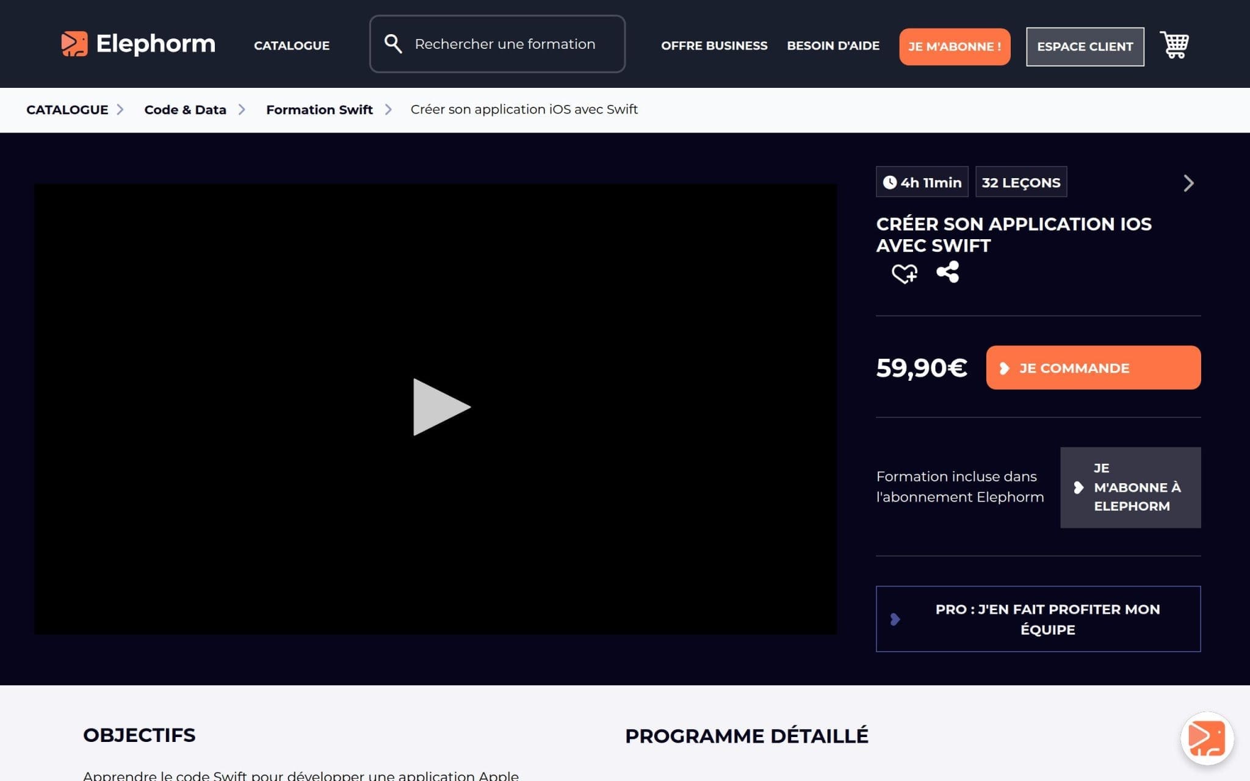Open the CATALOGUE menu in header
This screenshot has height=781, width=1250.
[292, 46]
